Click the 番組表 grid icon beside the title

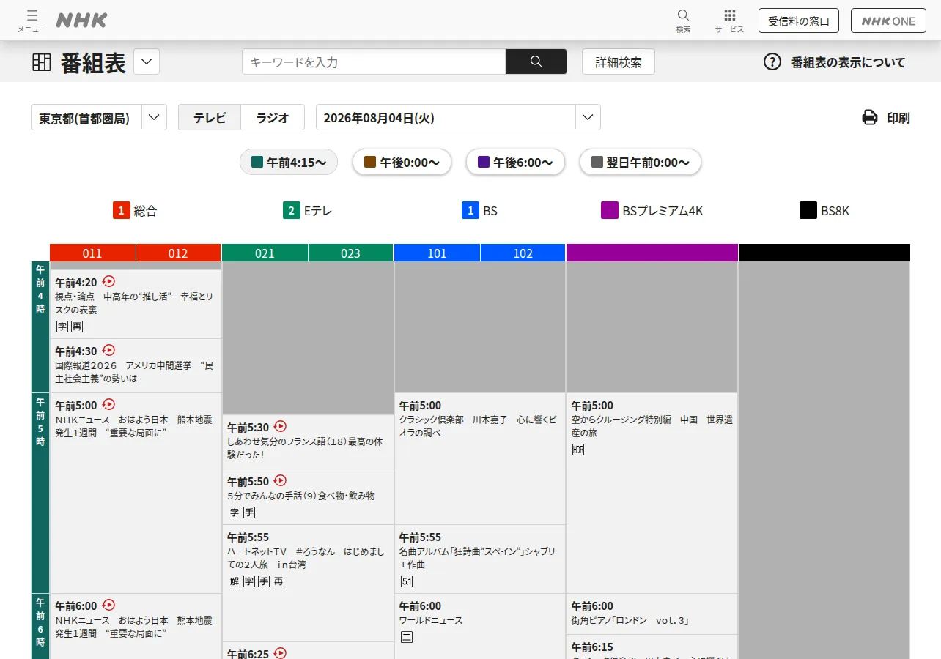point(42,62)
